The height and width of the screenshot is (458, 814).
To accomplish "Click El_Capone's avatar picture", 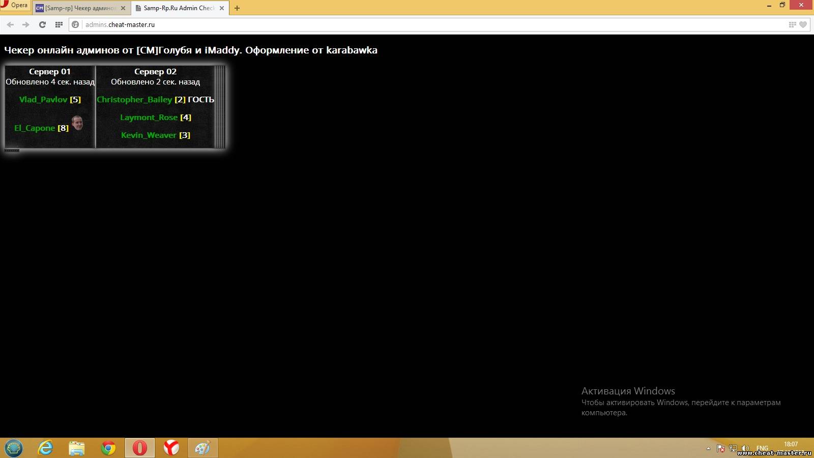I will [x=77, y=123].
